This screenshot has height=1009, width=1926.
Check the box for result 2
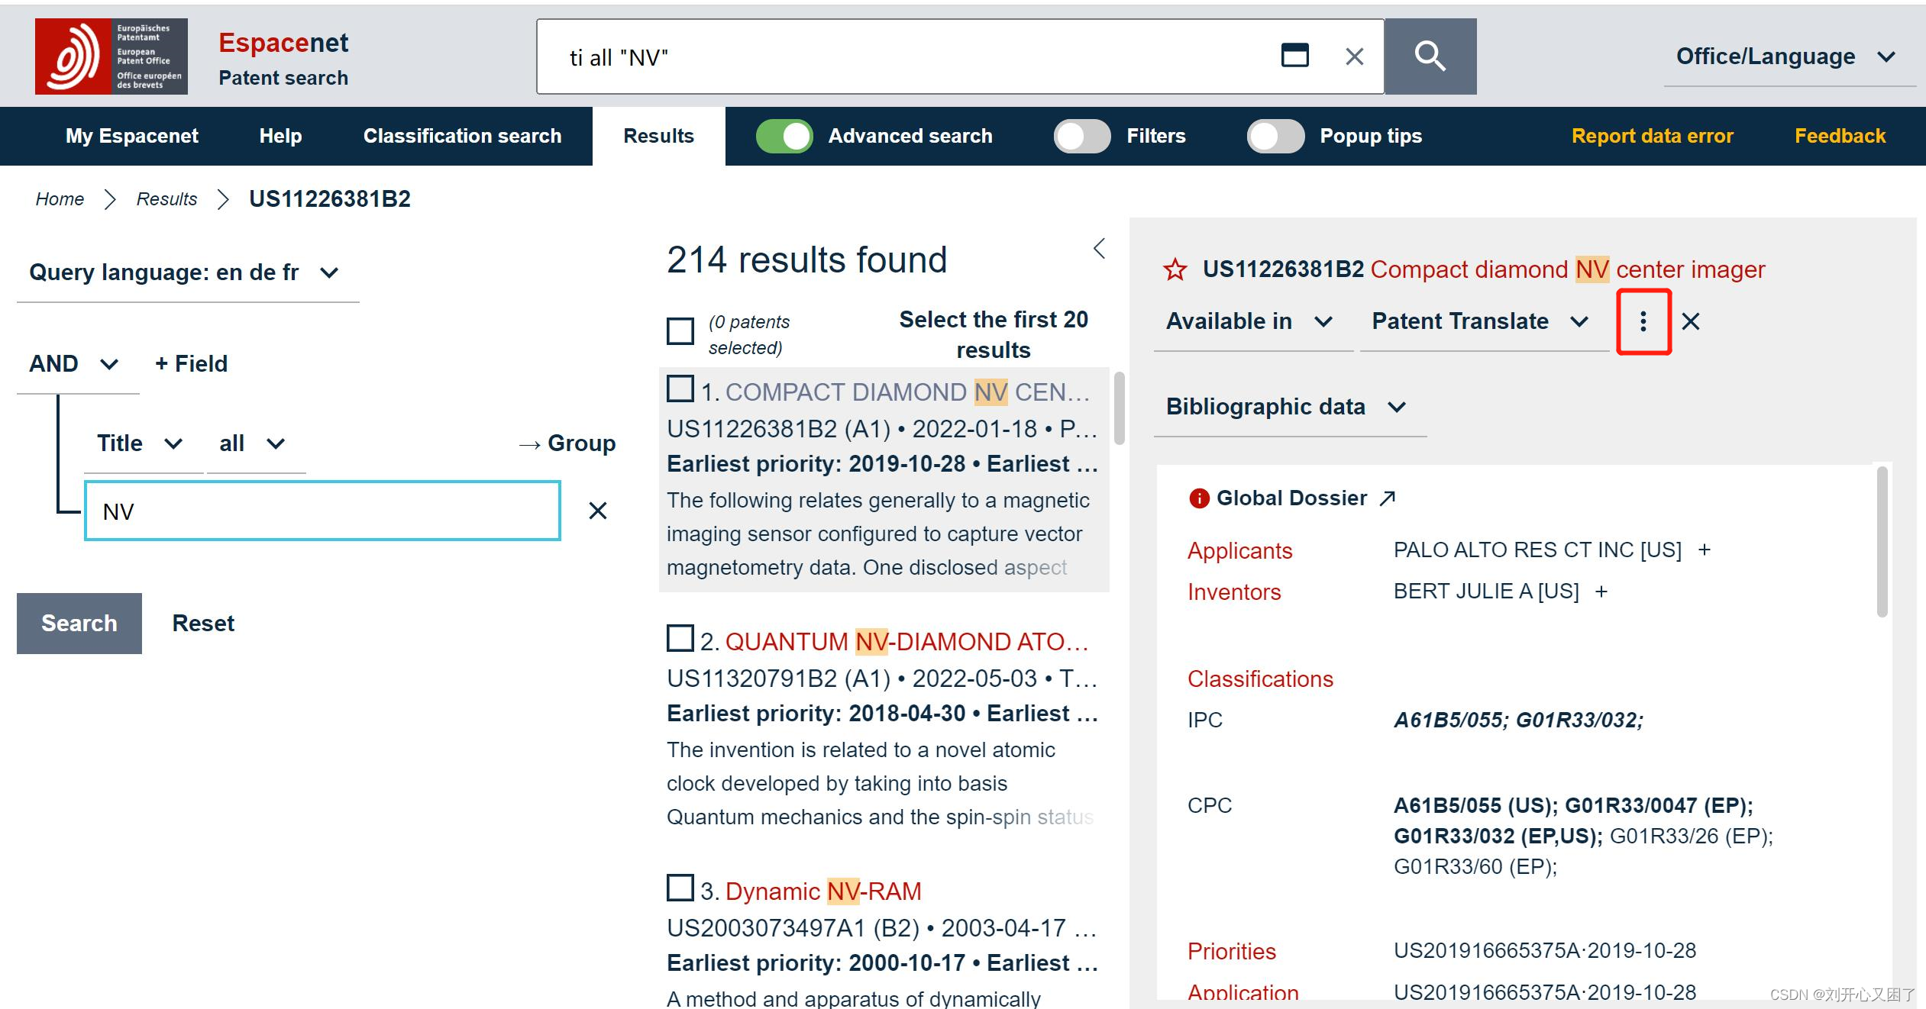(x=680, y=638)
